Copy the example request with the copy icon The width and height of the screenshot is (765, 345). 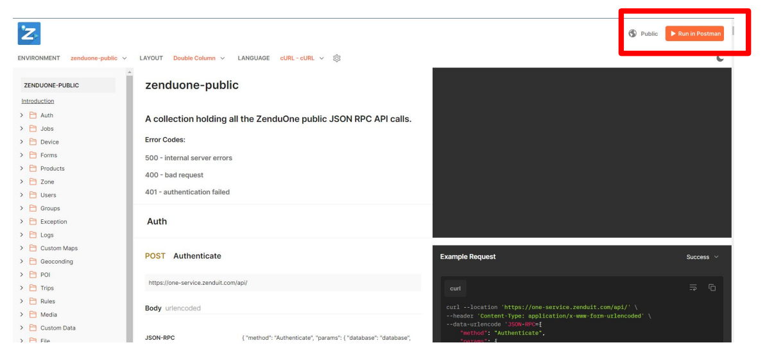(x=712, y=287)
